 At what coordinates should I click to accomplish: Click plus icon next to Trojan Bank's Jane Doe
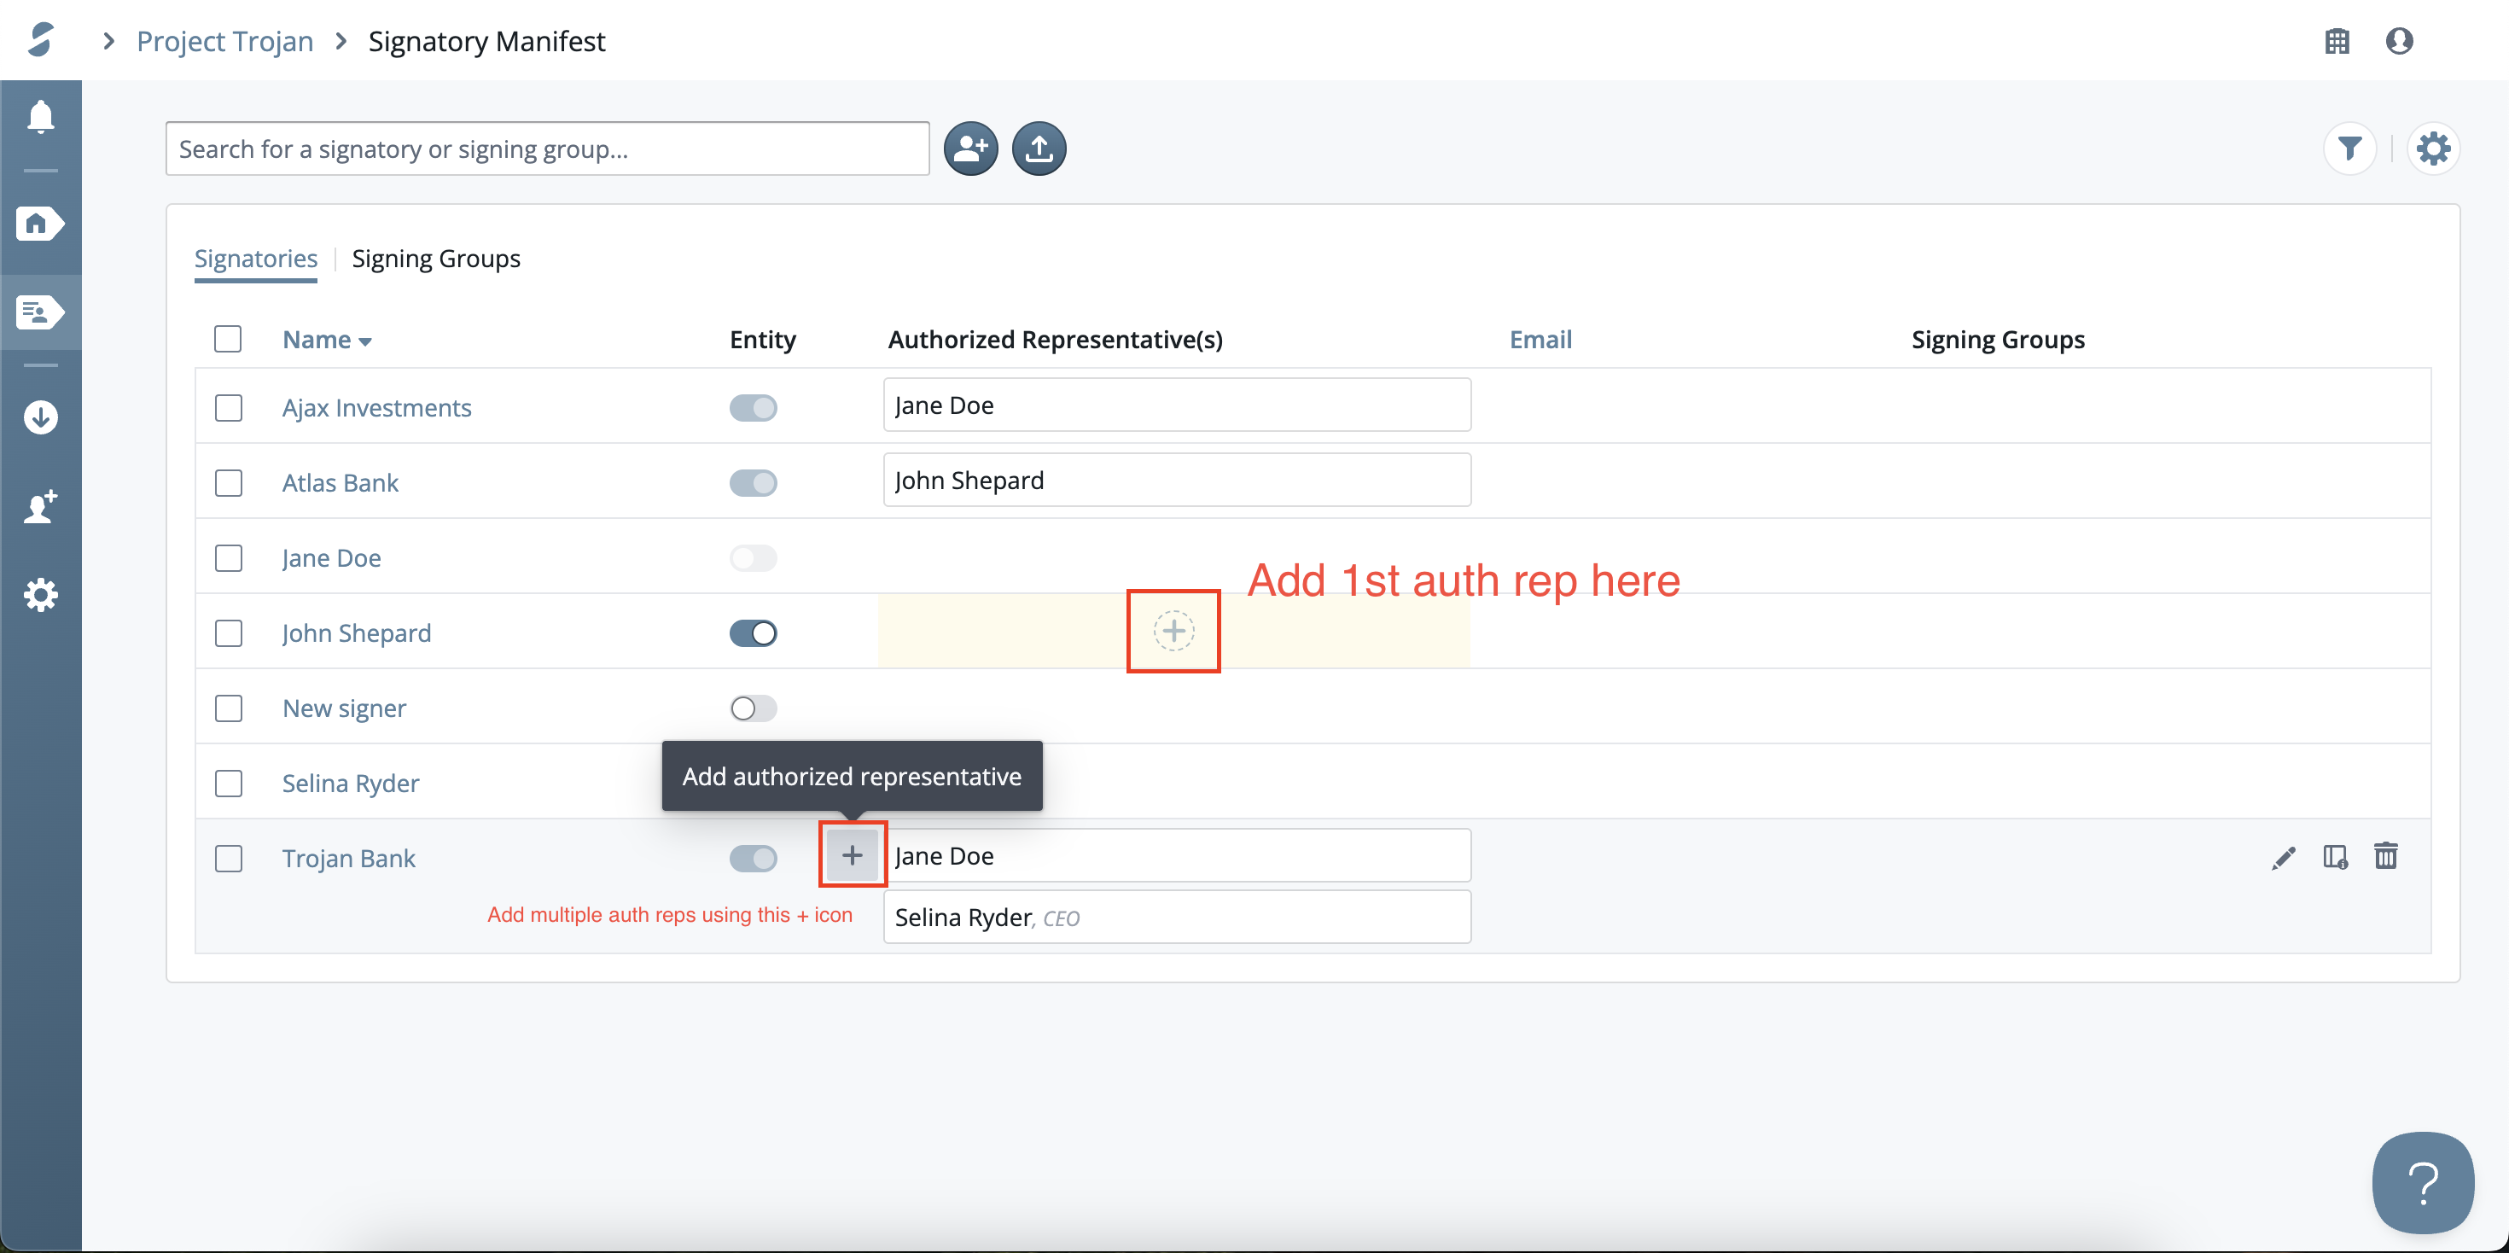point(853,855)
